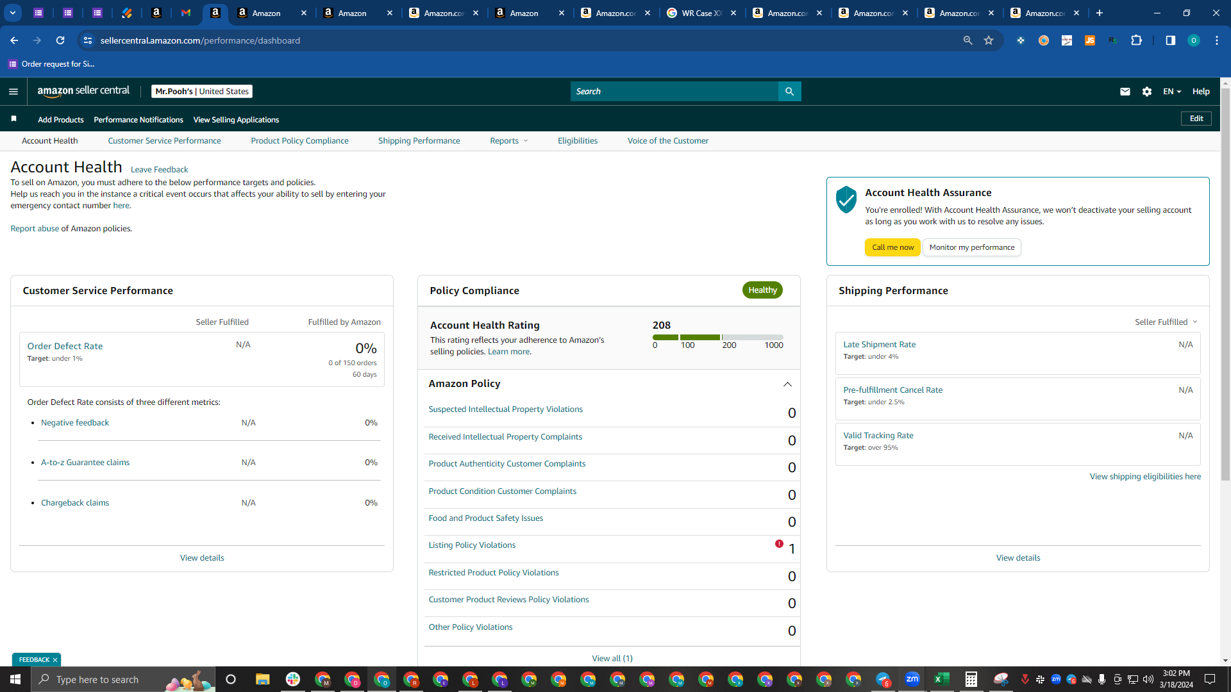The image size is (1231, 692).
Task: Open View Selling Applications in the nav bar
Action: coord(236,120)
